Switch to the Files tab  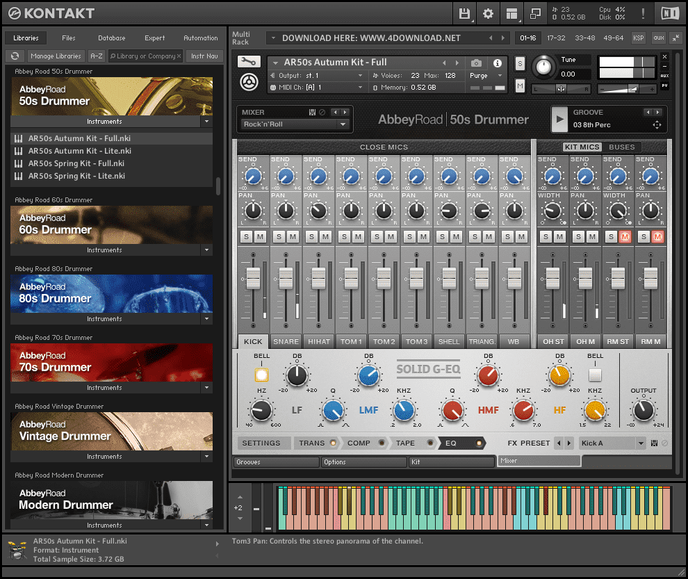(x=69, y=38)
